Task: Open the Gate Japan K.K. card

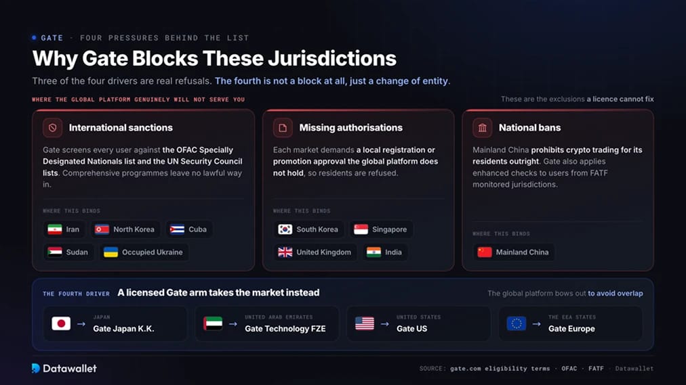Action: [115, 323]
